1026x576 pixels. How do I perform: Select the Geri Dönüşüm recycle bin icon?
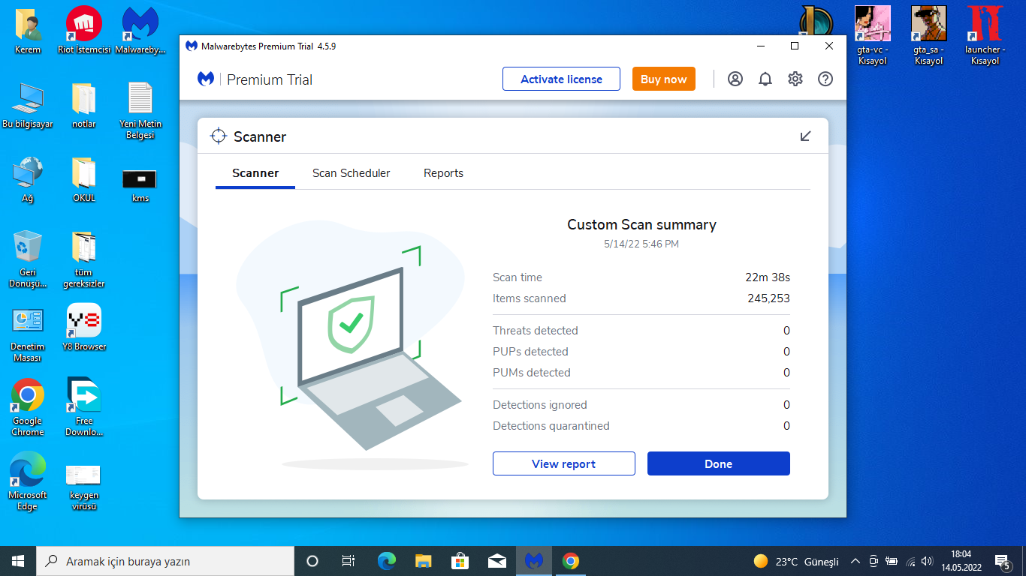[x=28, y=259]
